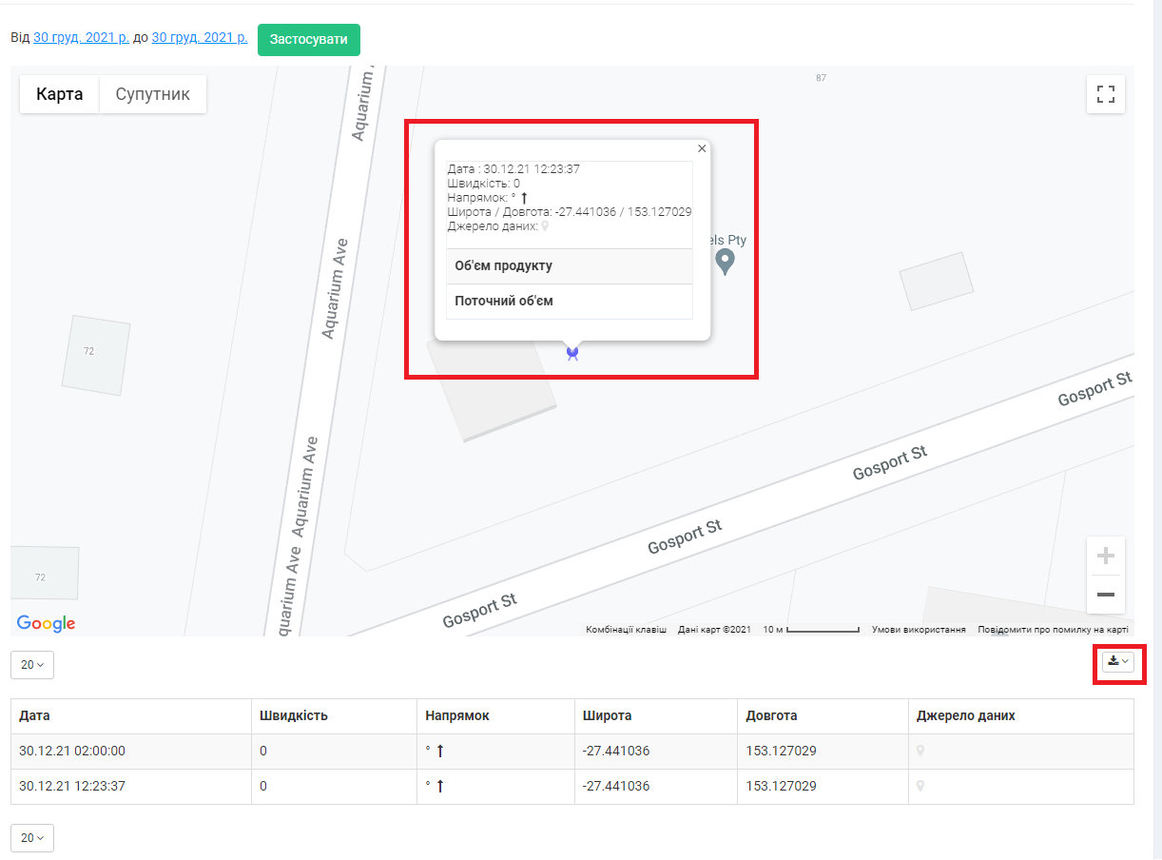Open Умови використання terms link
Image resolution: width=1162 pixels, height=860 pixels.
[919, 630]
